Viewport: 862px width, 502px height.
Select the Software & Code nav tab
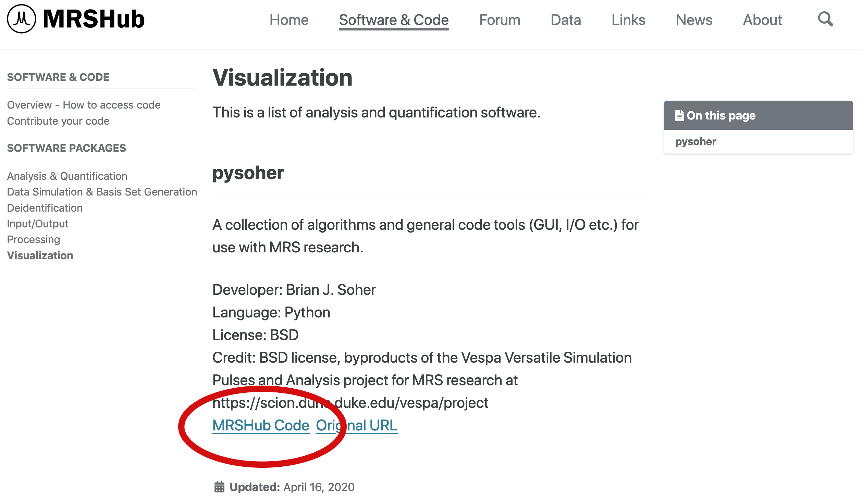click(x=393, y=20)
